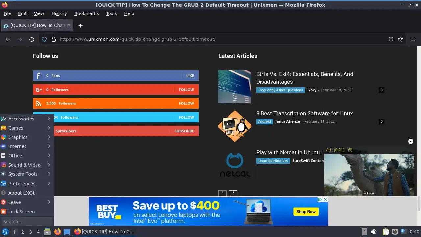The width and height of the screenshot is (421, 237).
Task: Toggle reader view icon in address bar
Action: [x=391, y=39]
